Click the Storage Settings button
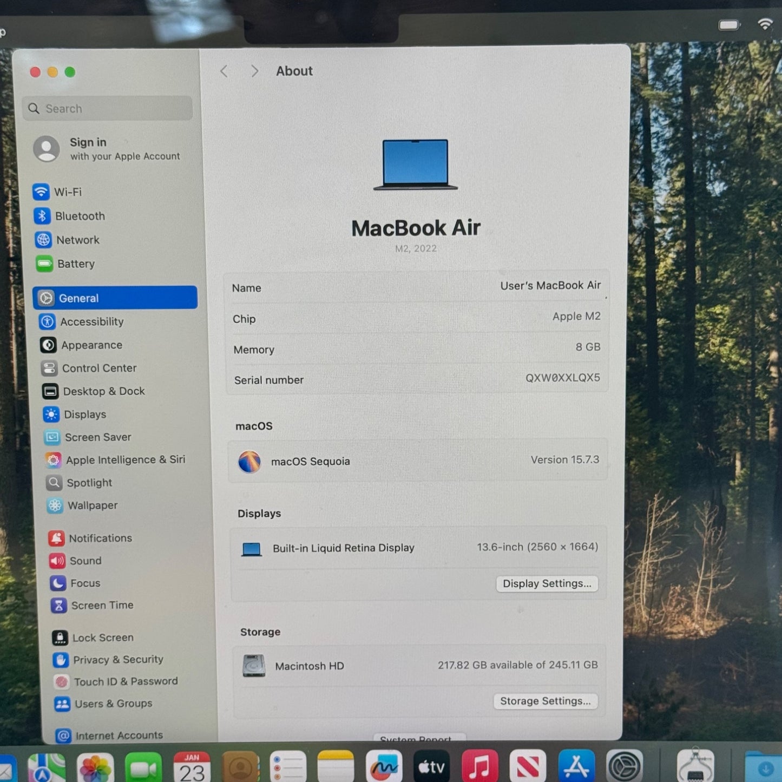Screen dimensions: 782x782 click(x=545, y=701)
